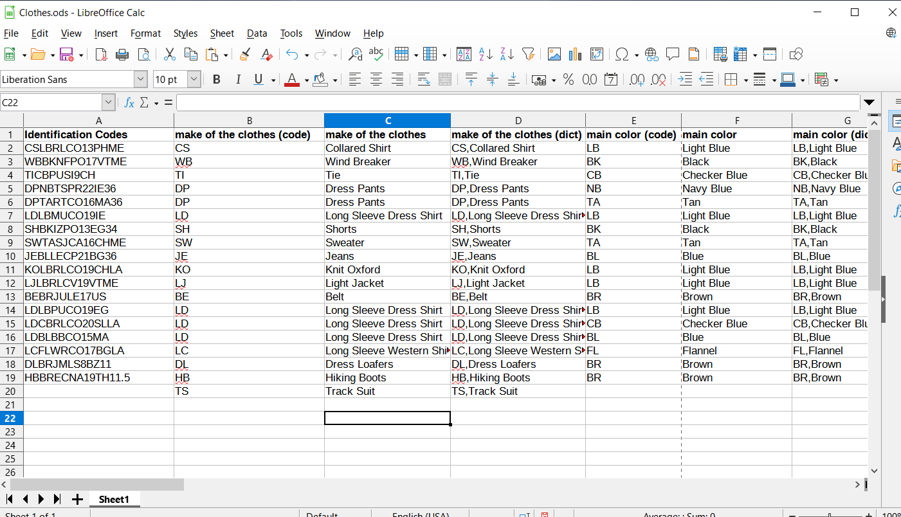Viewport: 901px width, 517px height.
Task: Toggle italic formatting
Action: (238, 80)
